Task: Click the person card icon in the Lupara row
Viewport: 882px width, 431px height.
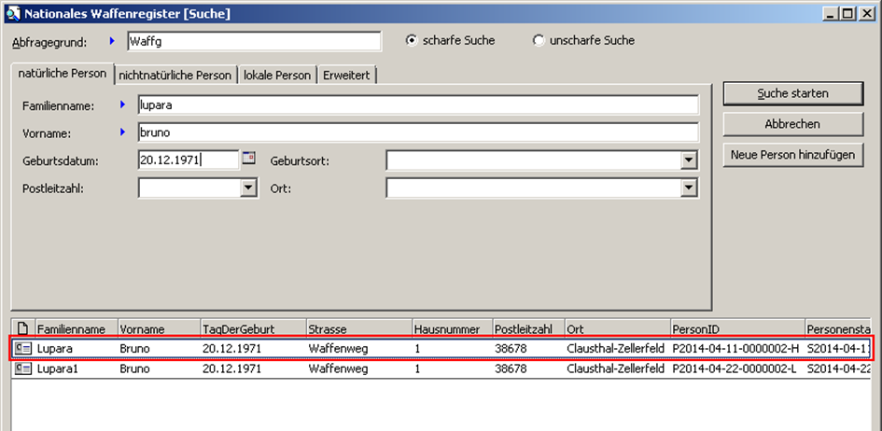Action: [x=24, y=348]
